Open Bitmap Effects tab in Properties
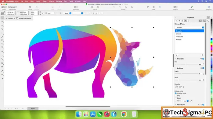Image resolution: width=213 pixels, height=119 pixels. point(186,21)
